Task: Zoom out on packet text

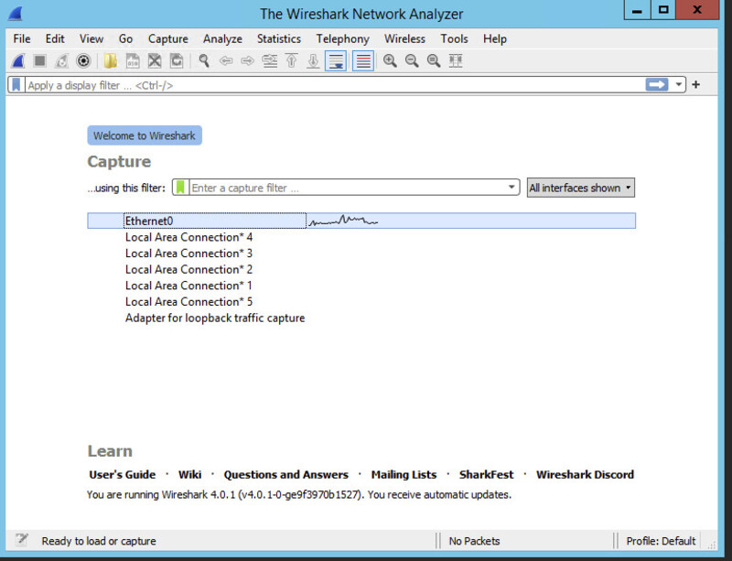Action: click(412, 61)
